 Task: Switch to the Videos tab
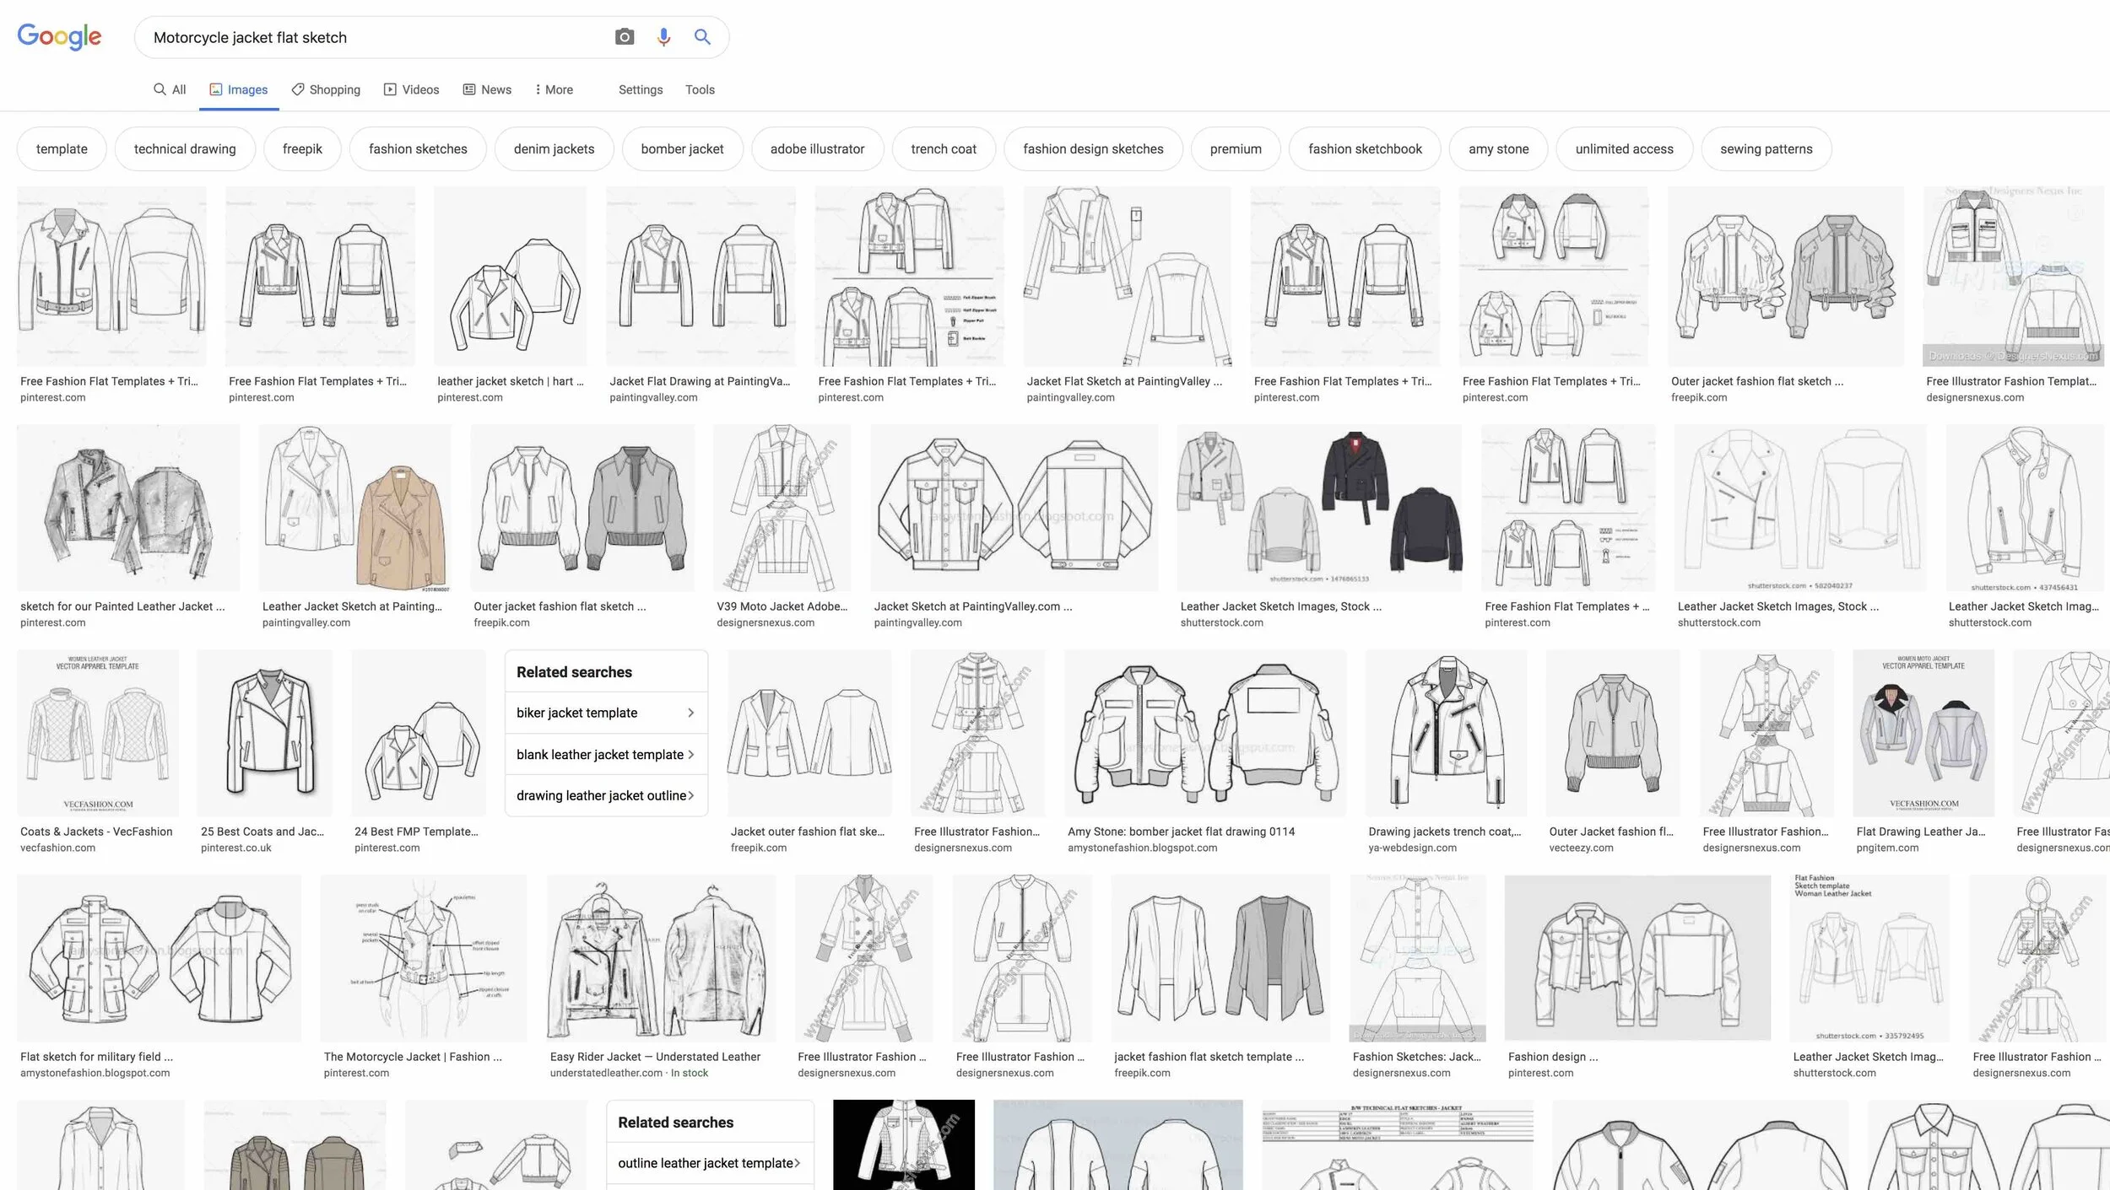click(412, 89)
